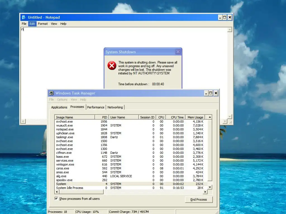Sort by the CPU Time column
286x214 pixels.
tap(176, 117)
